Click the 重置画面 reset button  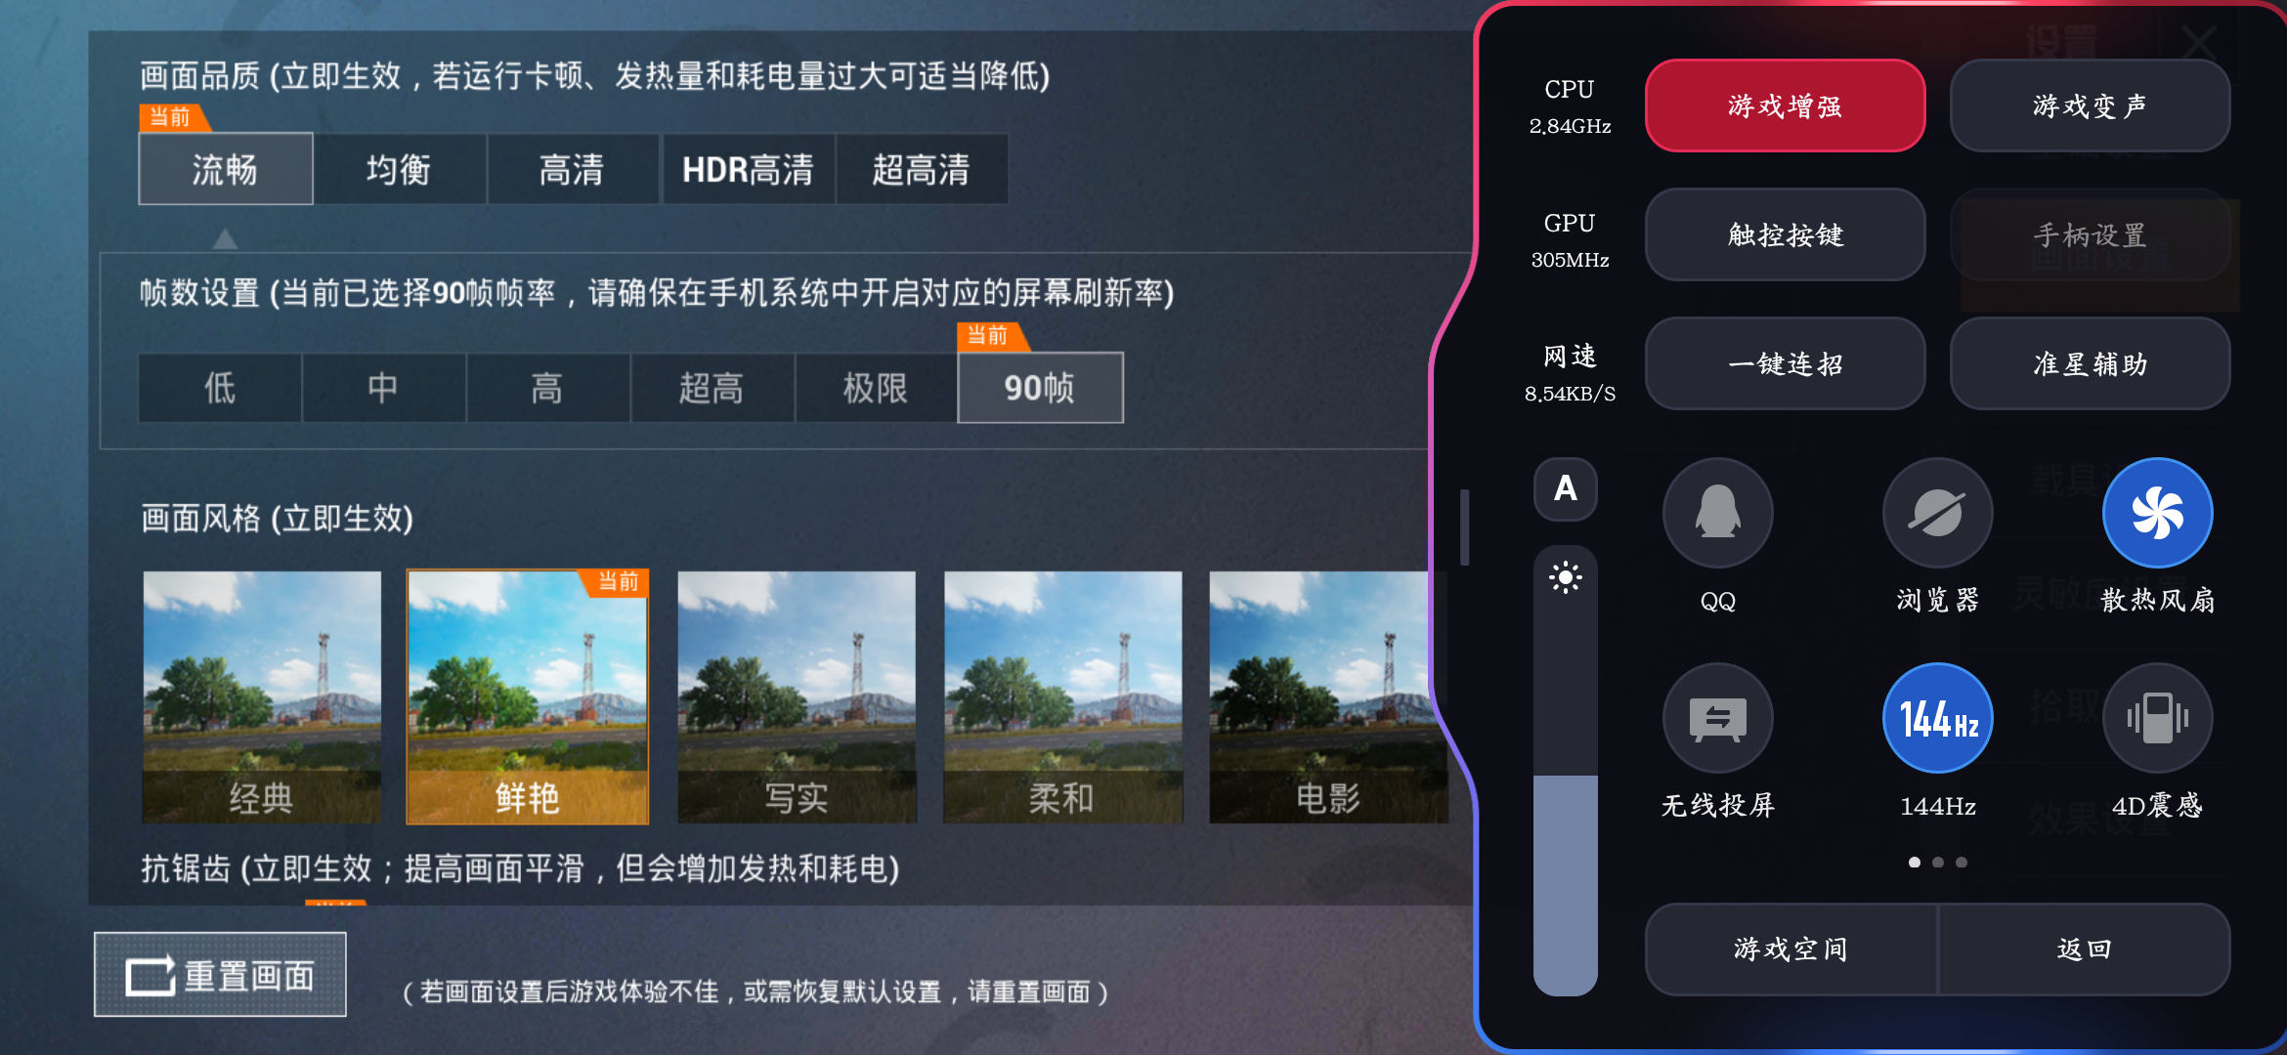(220, 975)
